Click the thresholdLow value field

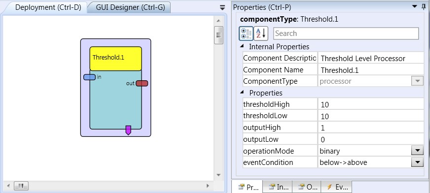coord(371,116)
